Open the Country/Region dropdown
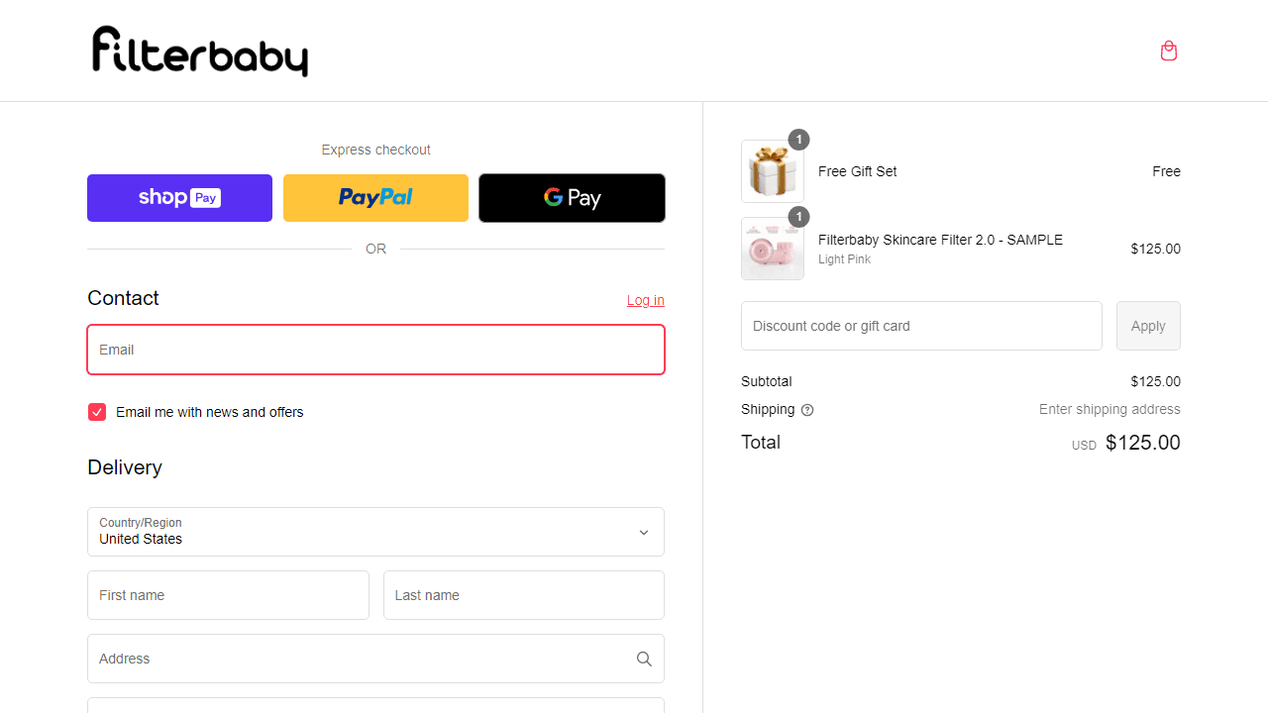Image resolution: width=1268 pixels, height=713 pixels. [375, 532]
